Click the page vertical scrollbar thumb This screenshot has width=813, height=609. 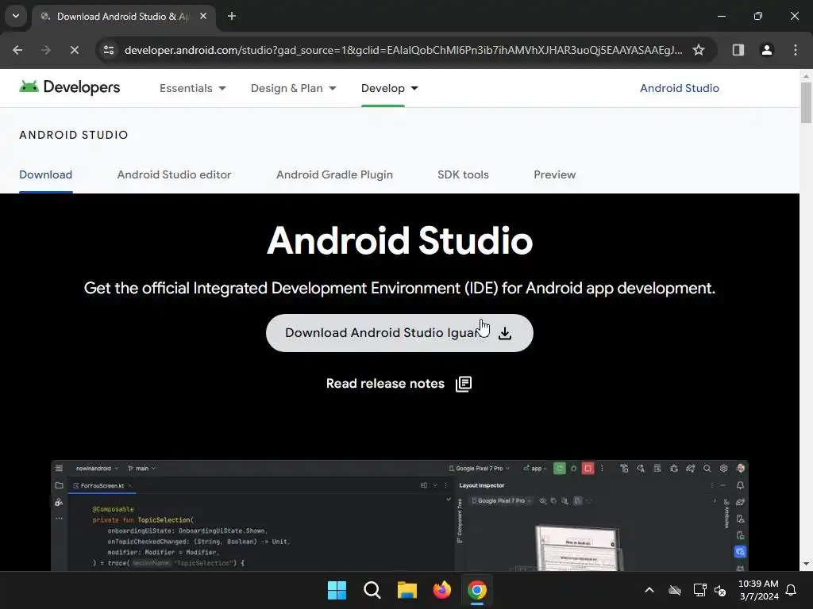point(806,102)
